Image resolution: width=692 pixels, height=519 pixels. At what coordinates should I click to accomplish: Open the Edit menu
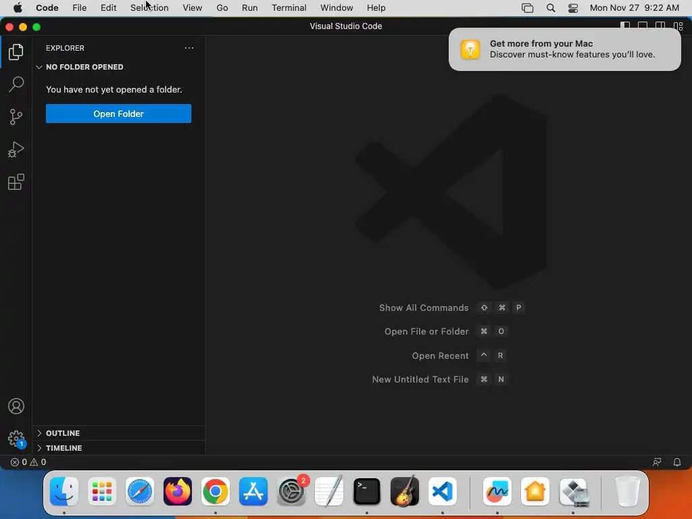(109, 8)
